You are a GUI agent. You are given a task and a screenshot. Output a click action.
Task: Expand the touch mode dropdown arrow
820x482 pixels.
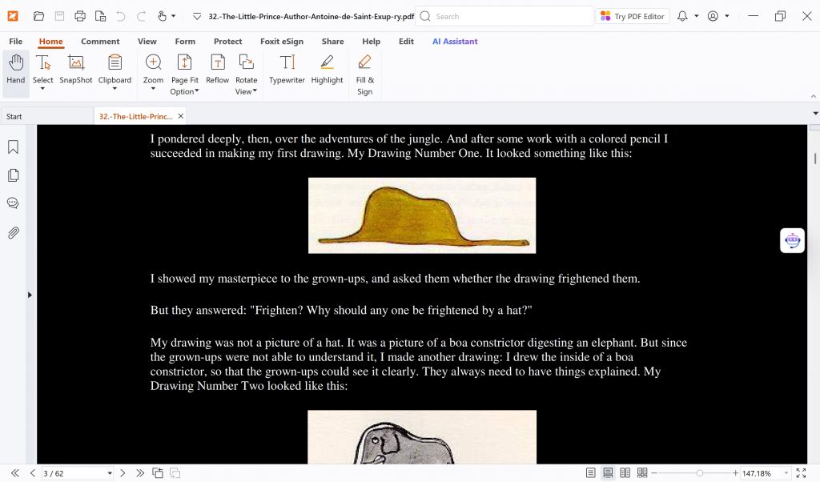coord(174,16)
